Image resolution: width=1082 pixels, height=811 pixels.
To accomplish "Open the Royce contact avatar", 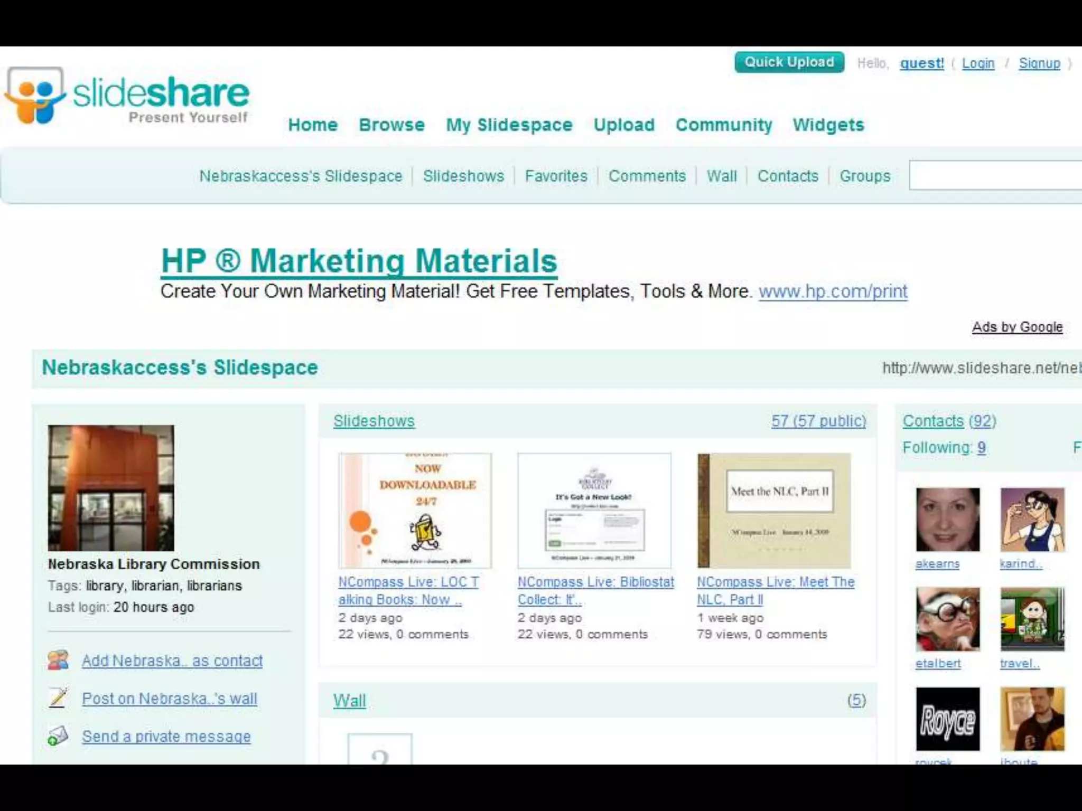I will pos(947,719).
